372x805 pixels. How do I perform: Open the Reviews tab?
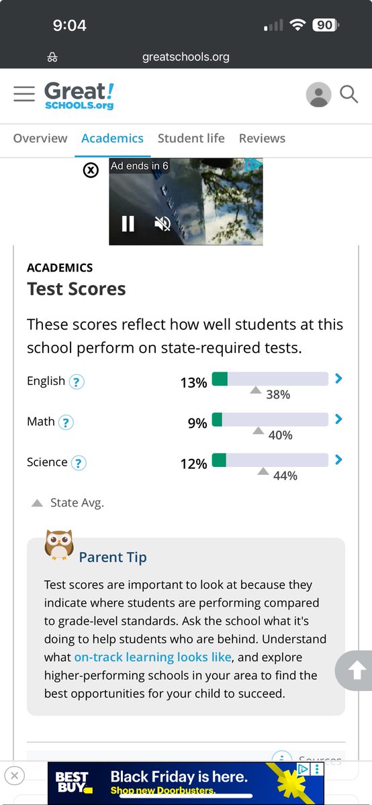pyautogui.click(x=262, y=138)
